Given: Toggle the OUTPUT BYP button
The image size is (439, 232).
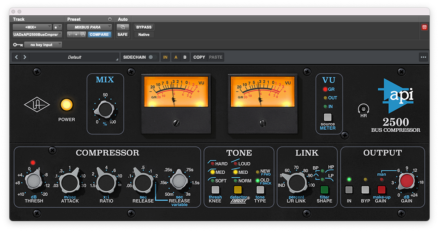Looking at the screenshot, I should tap(365, 190).
